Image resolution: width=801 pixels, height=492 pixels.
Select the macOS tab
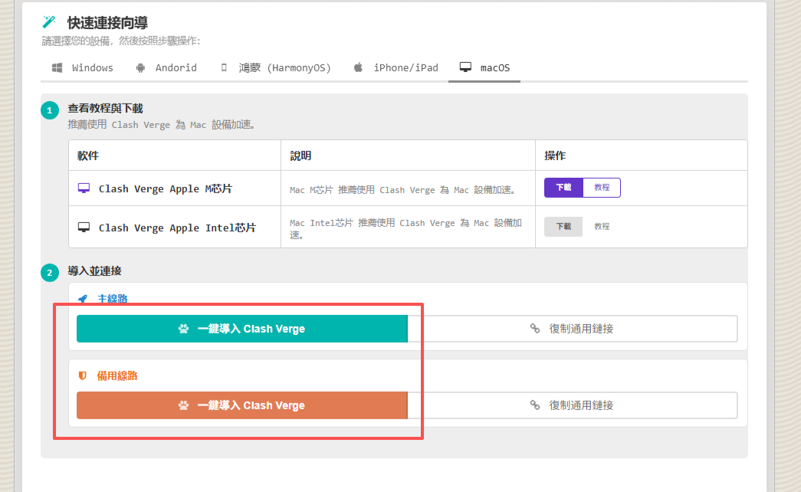pyautogui.click(x=484, y=68)
